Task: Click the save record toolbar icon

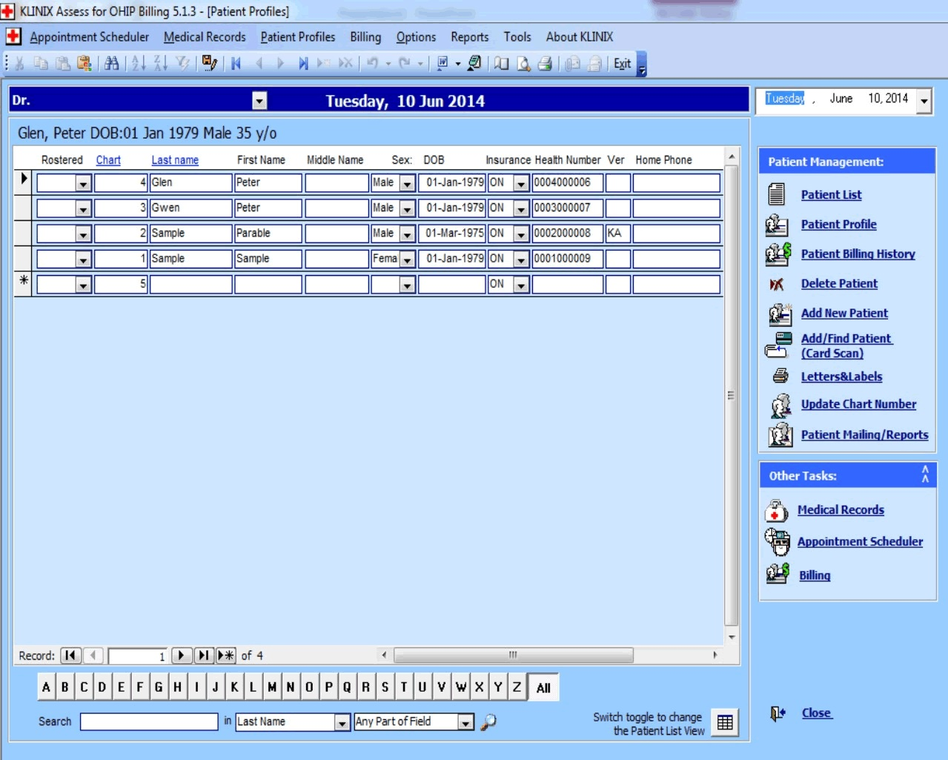Action: 210,64
